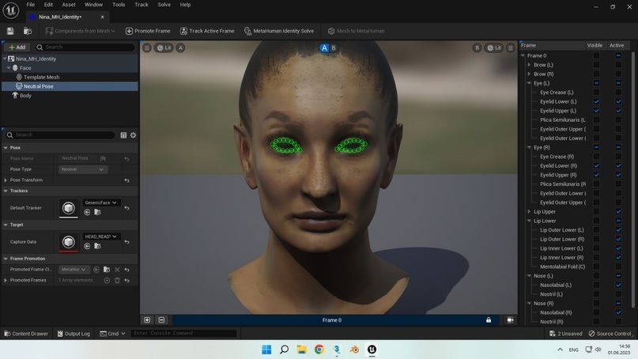This screenshot has height=359, width=638.
Task: Open the Tools menu
Action: coord(119,5)
